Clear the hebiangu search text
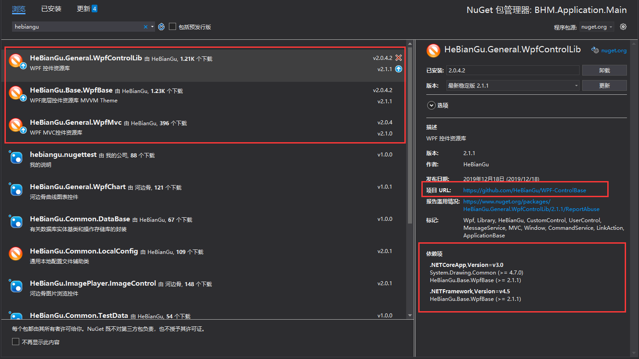639x359 pixels. click(145, 27)
